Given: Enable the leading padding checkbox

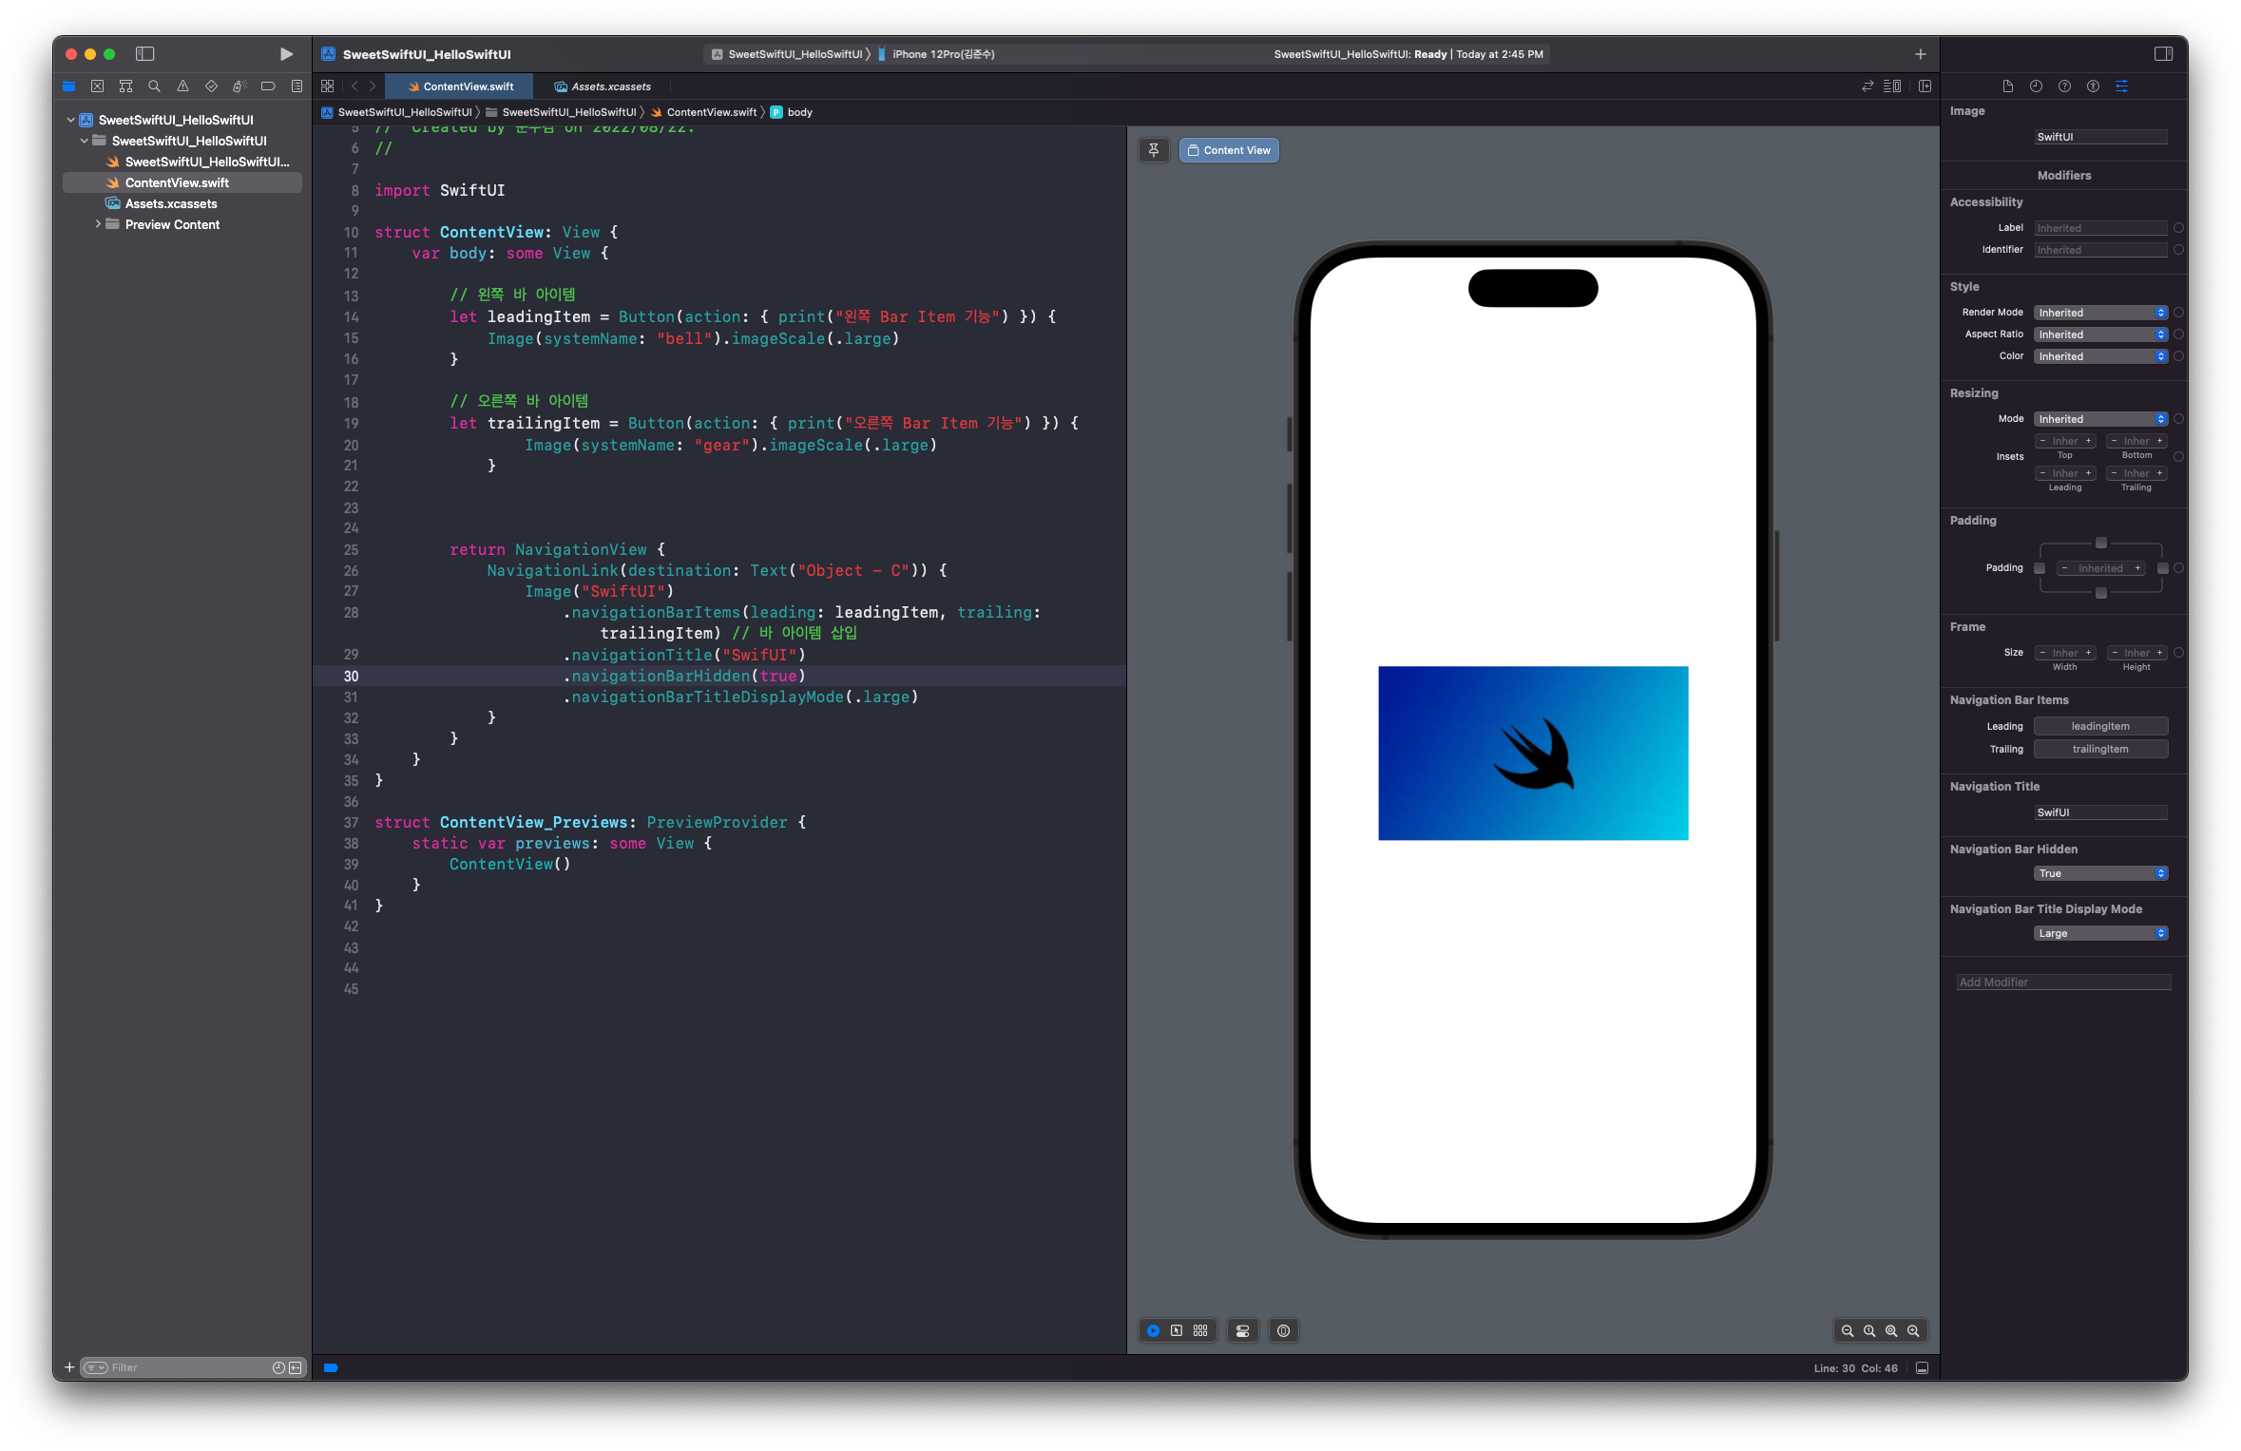Looking at the screenshot, I should [x=2040, y=568].
